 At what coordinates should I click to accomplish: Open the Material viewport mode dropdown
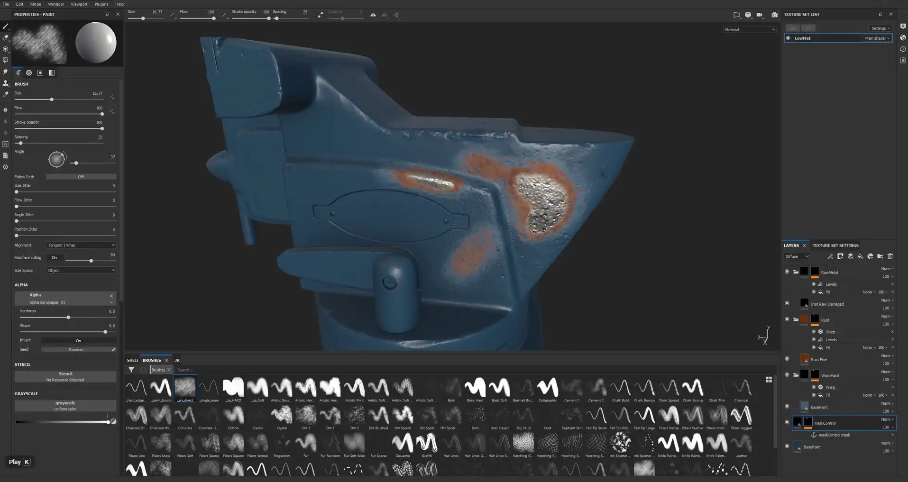pos(749,29)
